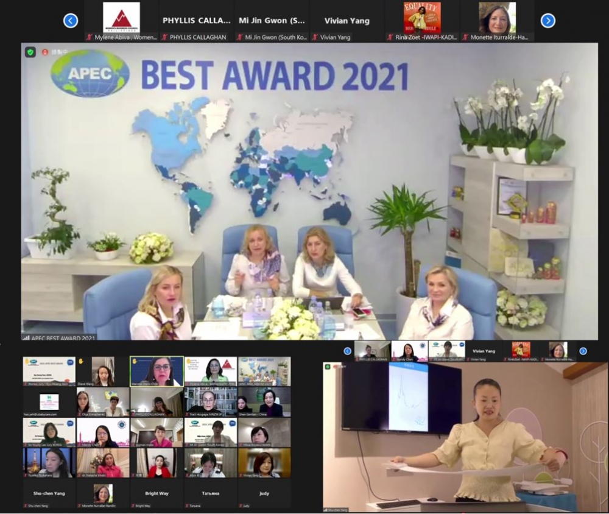Show next participants in the top strip
609x514 pixels.
click(547, 21)
